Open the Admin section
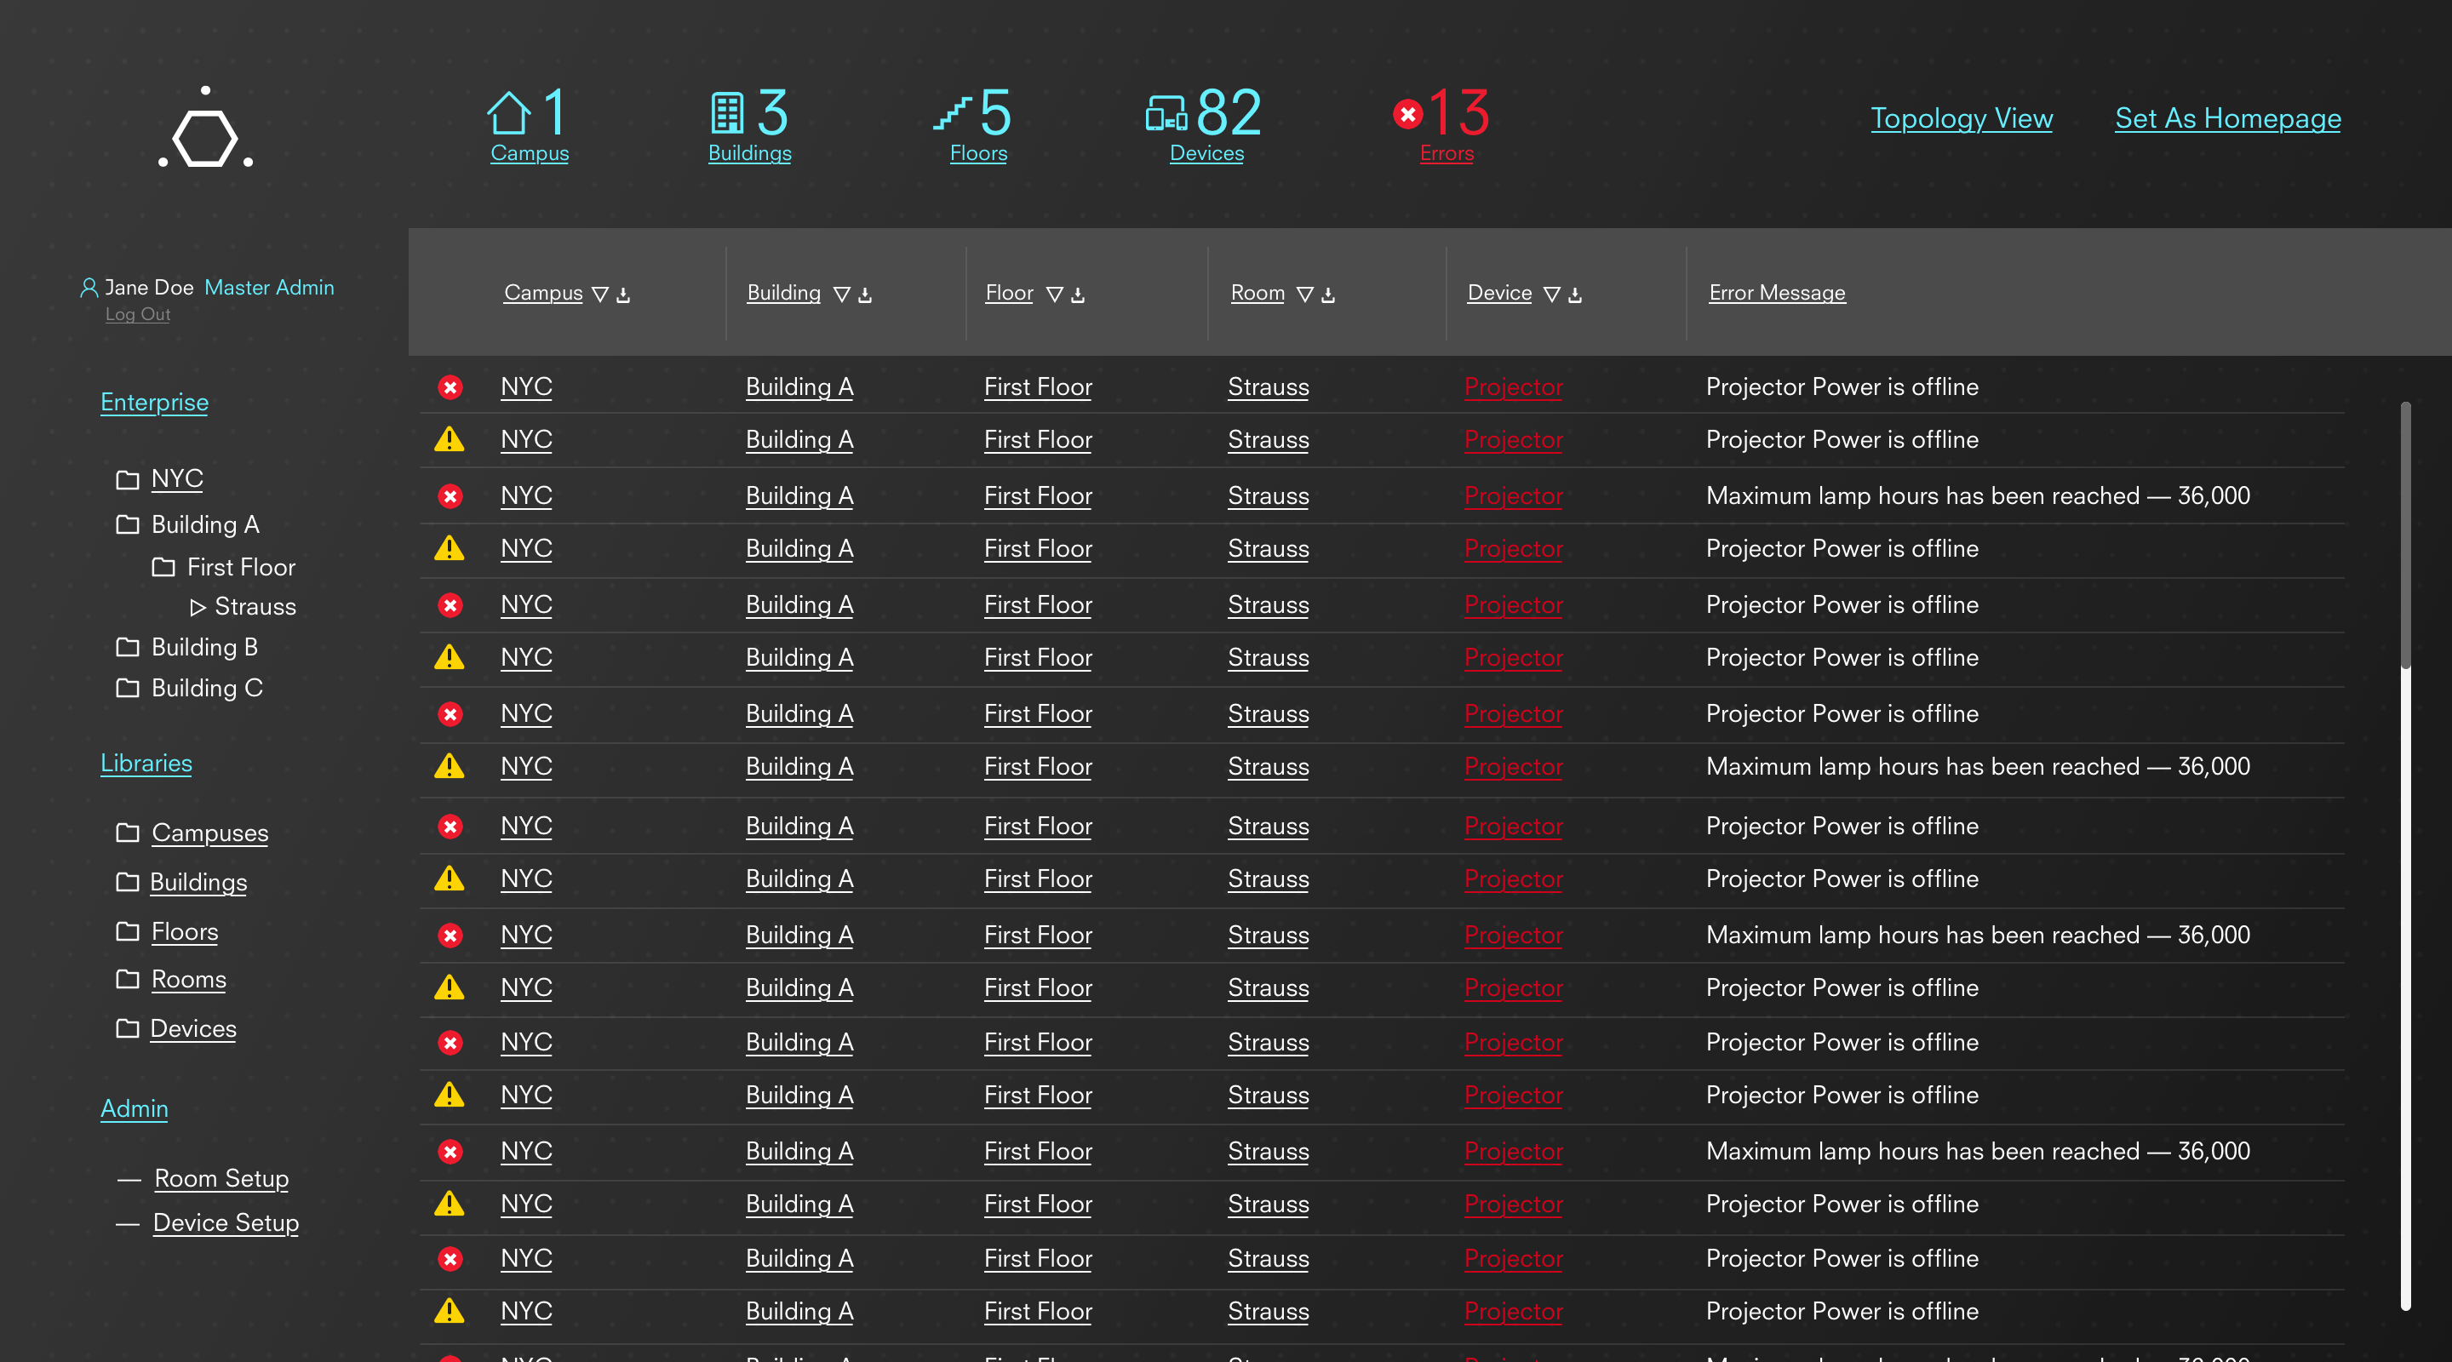This screenshot has width=2452, height=1362. (135, 1109)
